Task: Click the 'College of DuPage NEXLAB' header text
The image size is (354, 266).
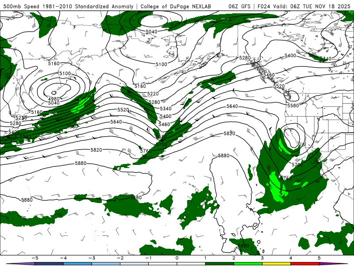Action: click(x=176, y=6)
